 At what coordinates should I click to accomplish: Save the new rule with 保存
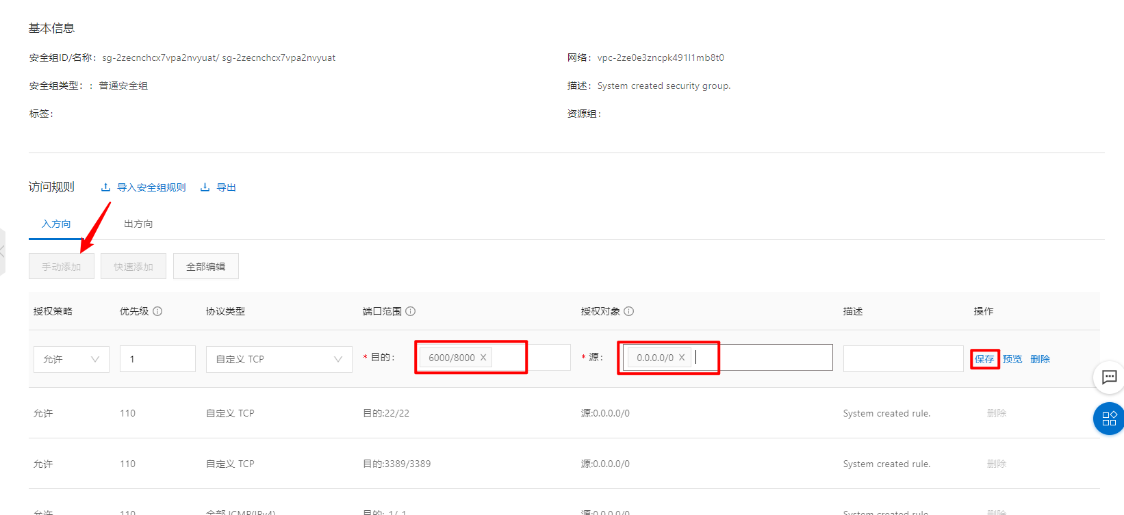984,359
